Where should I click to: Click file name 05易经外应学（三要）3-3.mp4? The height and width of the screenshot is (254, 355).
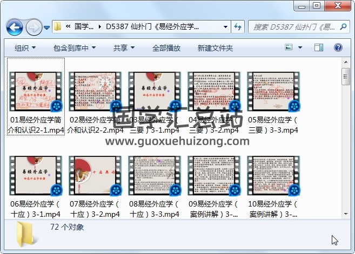click(273, 125)
